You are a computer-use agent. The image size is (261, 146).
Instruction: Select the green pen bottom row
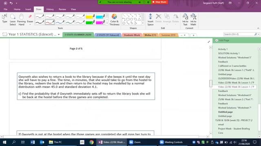pos(70,22)
